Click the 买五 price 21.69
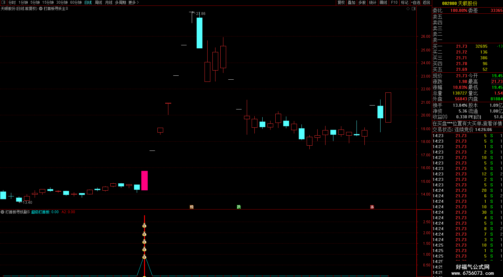This screenshot has height=277, width=503. point(461,69)
